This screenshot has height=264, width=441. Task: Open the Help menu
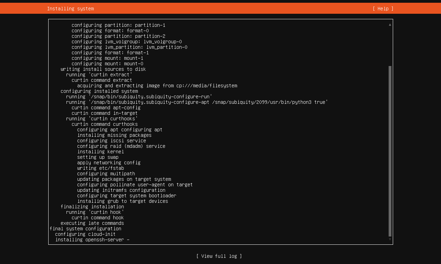click(x=383, y=9)
